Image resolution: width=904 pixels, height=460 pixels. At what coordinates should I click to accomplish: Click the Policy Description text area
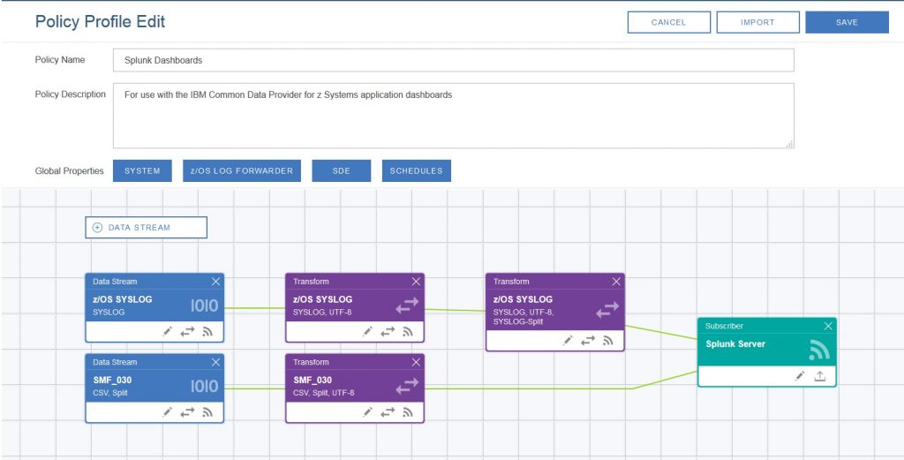[453, 116]
